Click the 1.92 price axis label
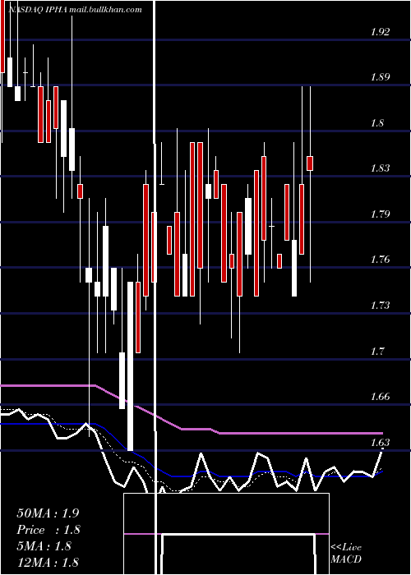 point(380,32)
